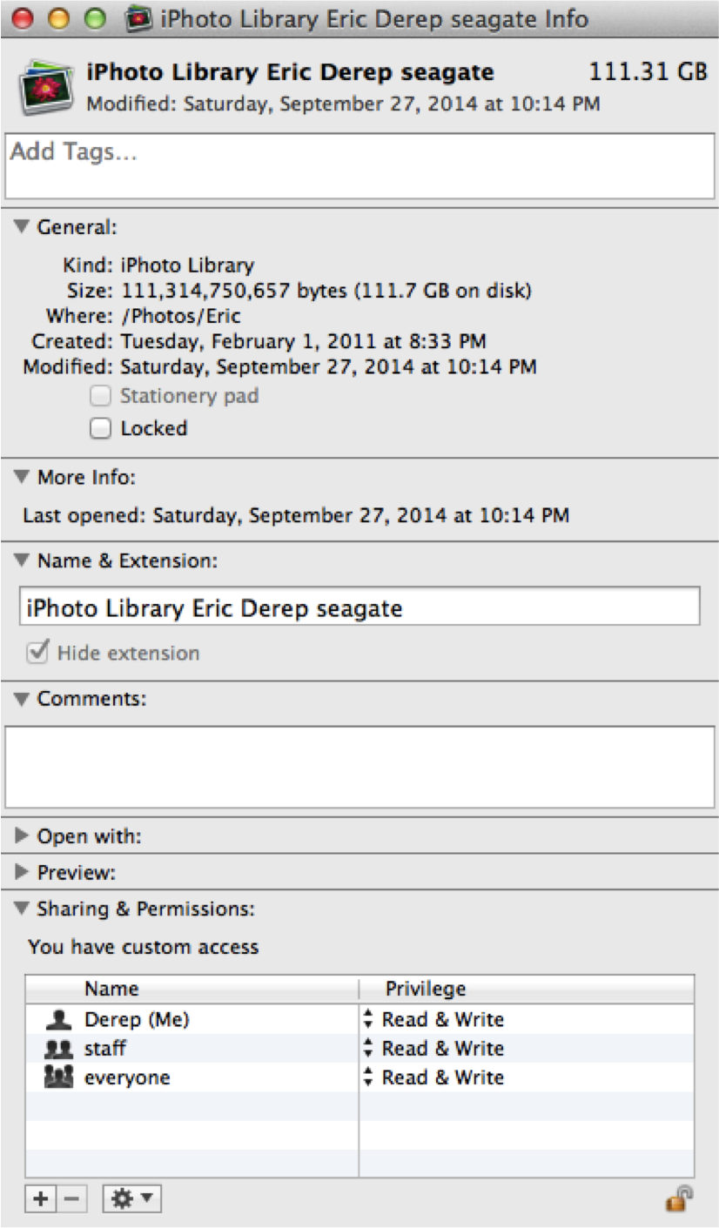719x1228 pixels.
Task: Click the minus button to remove a user
Action: pyautogui.click(x=72, y=1199)
